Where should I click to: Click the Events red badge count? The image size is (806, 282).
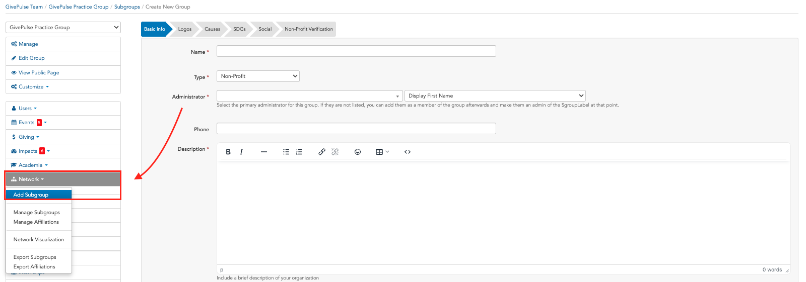(39, 123)
